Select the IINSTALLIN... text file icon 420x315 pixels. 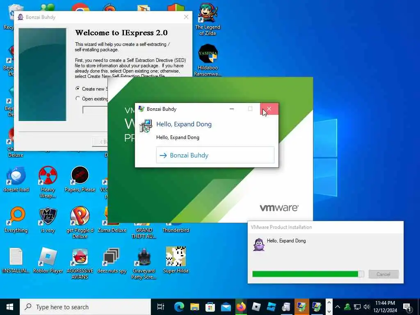click(x=16, y=260)
